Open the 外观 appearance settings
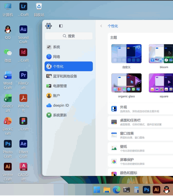Screen dimensions: 173x196 (140, 109)
